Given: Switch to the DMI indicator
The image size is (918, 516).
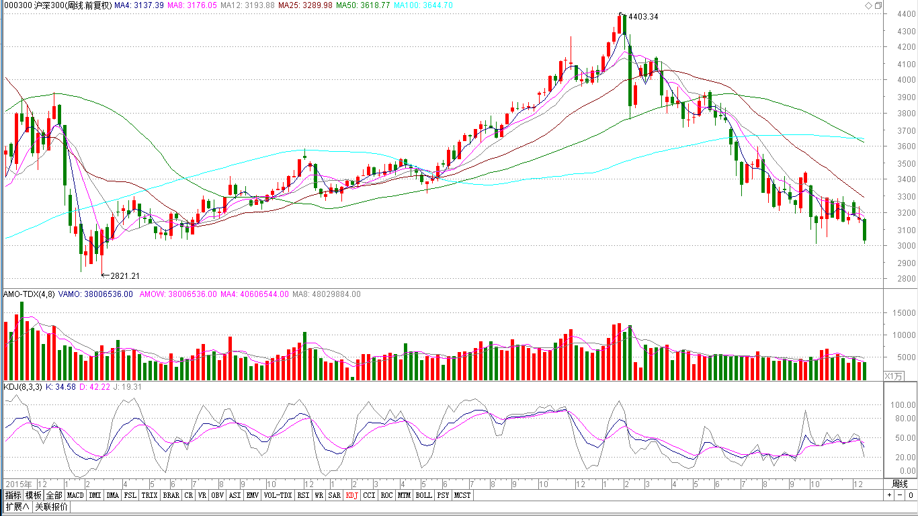Looking at the screenshot, I should coord(95,495).
